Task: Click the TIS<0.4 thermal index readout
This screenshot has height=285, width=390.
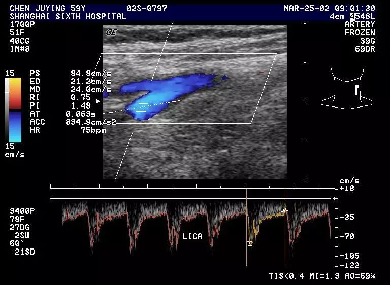Action: (286, 276)
